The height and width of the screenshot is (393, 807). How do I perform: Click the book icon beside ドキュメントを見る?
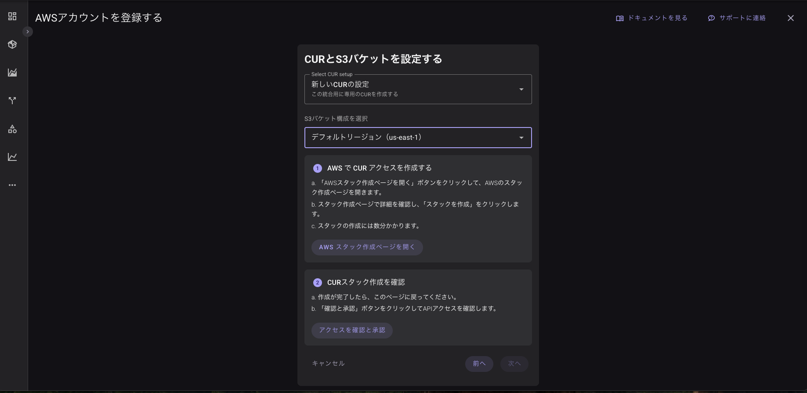pos(619,18)
